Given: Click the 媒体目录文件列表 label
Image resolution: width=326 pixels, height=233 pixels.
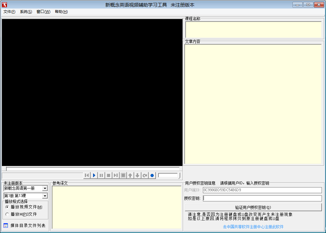Looking at the screenshot, I should 28,225.
